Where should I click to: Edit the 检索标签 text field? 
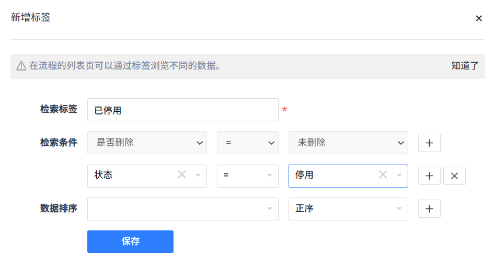click(x=182, y=110)
